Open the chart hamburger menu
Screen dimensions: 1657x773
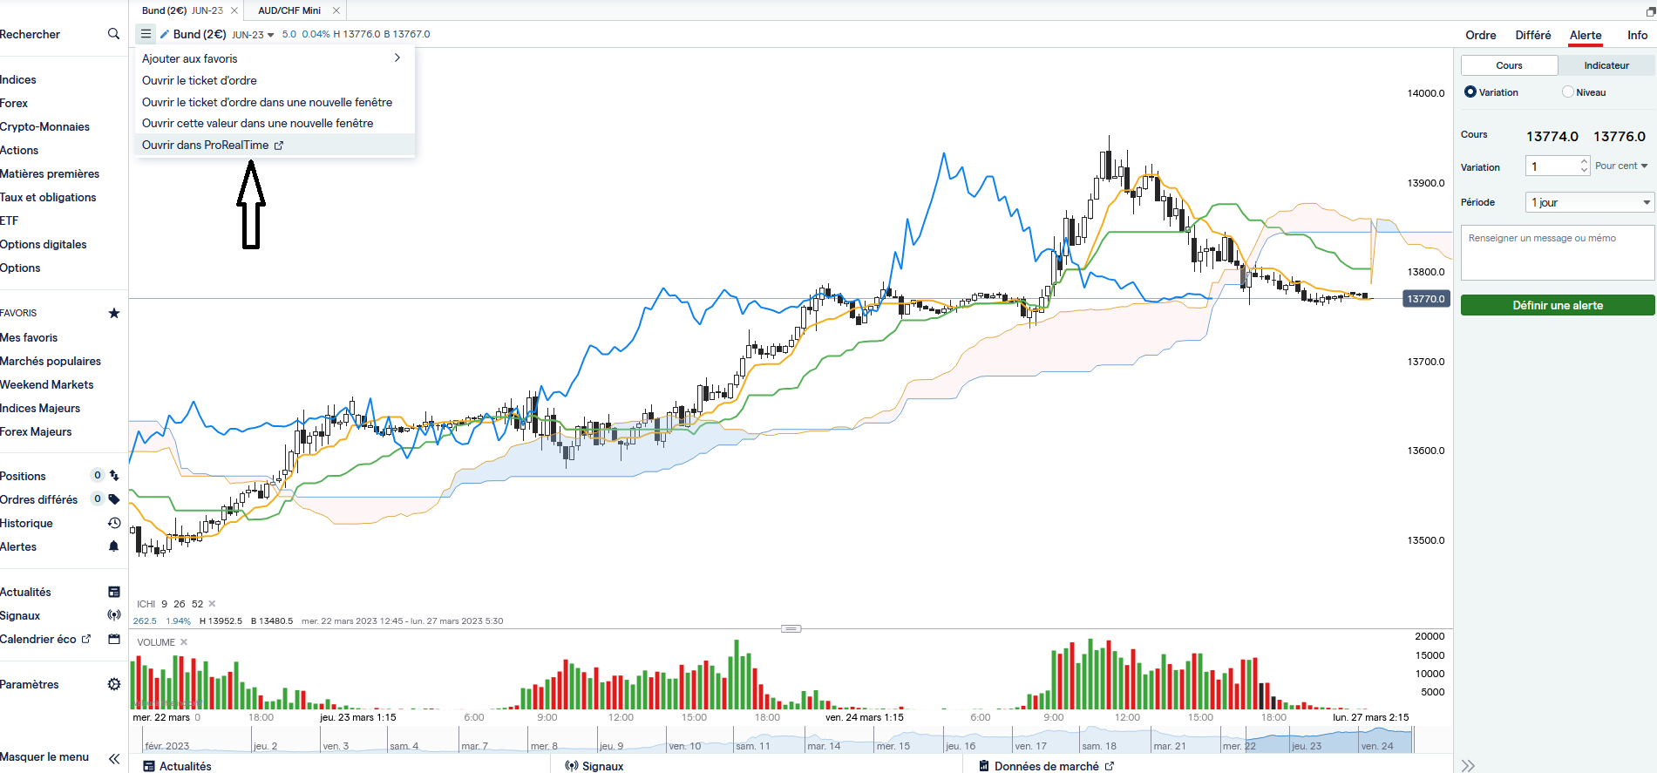146,34
